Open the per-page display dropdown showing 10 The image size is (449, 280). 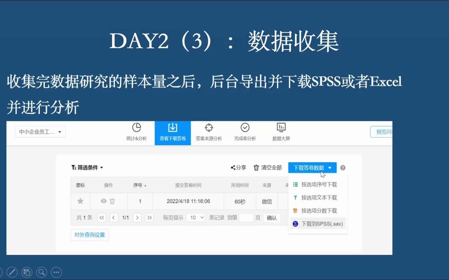[x=196, y=218]
